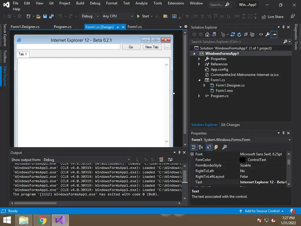Screen dimensions: 301x226
Task: Expand the Font property
Action: tap(192, 154)
